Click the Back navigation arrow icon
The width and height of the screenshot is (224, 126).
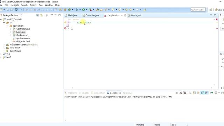(x=131, y=10)
